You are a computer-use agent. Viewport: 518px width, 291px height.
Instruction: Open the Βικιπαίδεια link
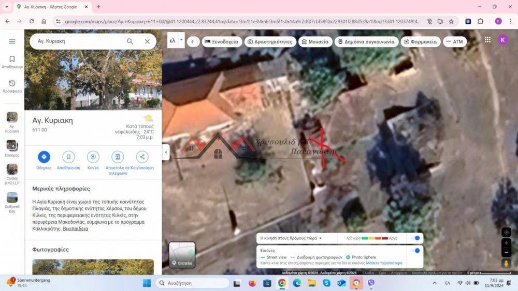pos(75,229)
